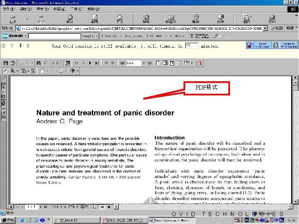Click the page number box in status bar
The image size is (299, 224).
[x=32, y=207]
